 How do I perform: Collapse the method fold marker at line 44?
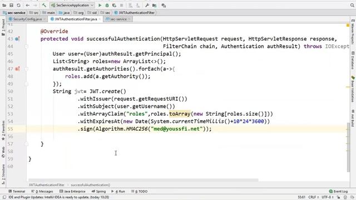tap(26, 47)
